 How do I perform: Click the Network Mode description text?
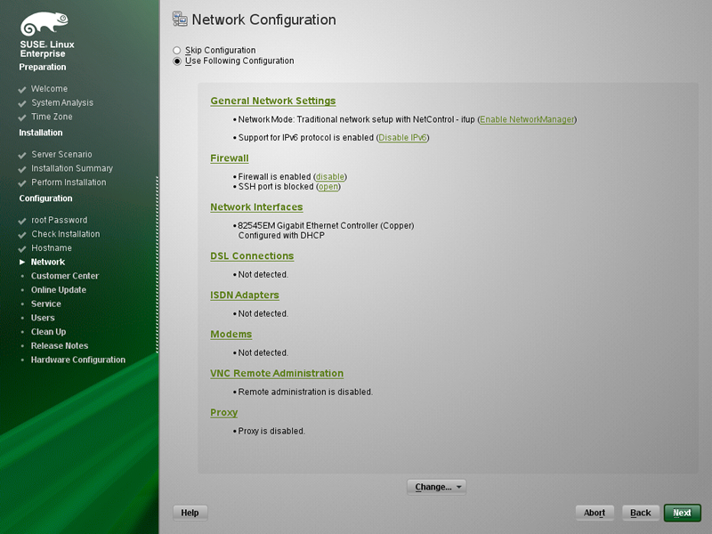click(357, 119)
